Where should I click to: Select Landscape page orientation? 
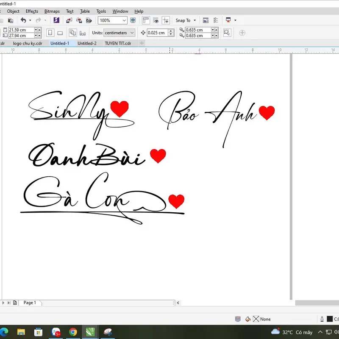60,33
